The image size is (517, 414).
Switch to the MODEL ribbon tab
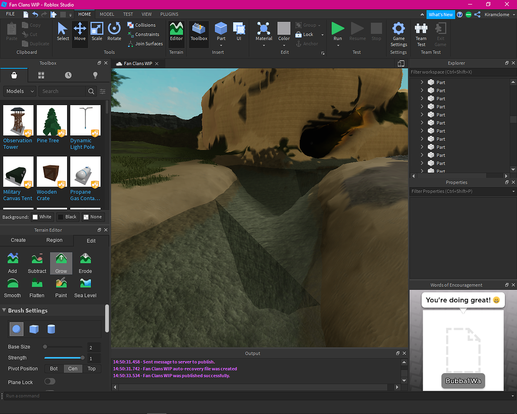pyautogui.click(x=107, y=14)
